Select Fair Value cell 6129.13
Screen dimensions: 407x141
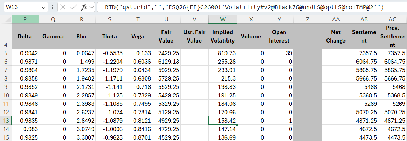click(166, 62)
